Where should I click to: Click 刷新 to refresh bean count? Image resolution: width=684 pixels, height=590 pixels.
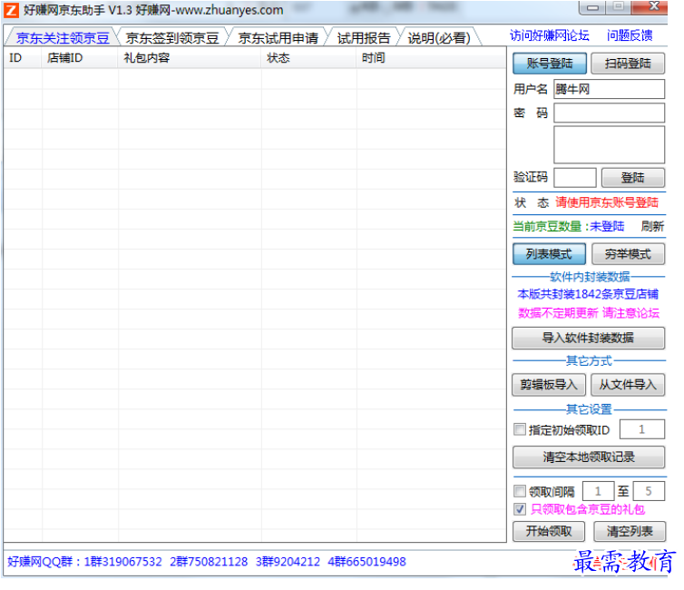652,226
